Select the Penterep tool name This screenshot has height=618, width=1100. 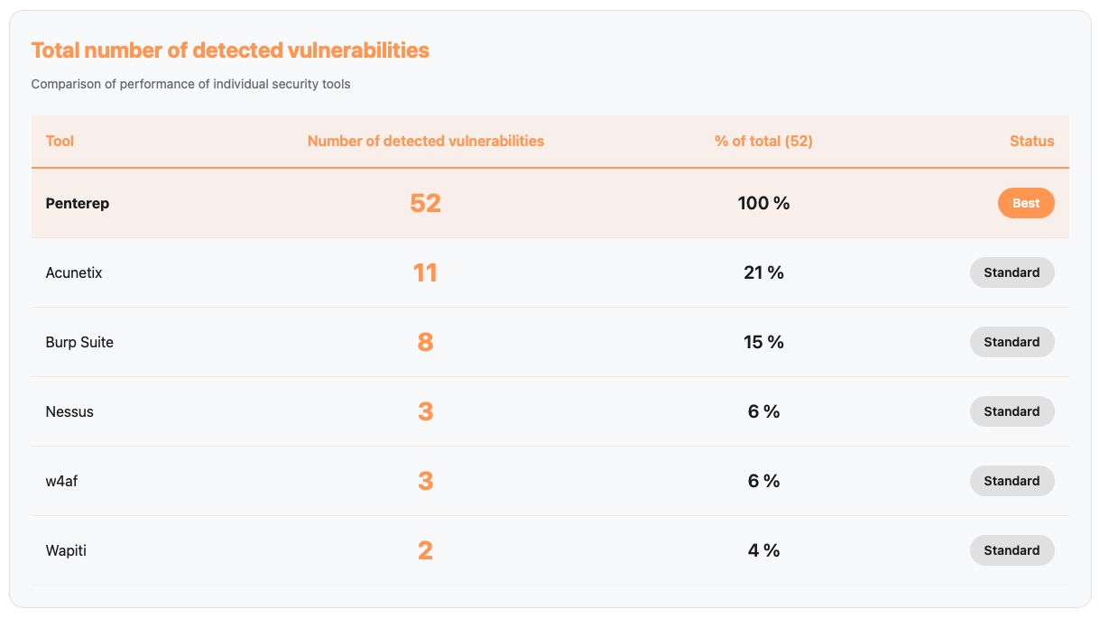pyautogui.click(x=78, y=203)
